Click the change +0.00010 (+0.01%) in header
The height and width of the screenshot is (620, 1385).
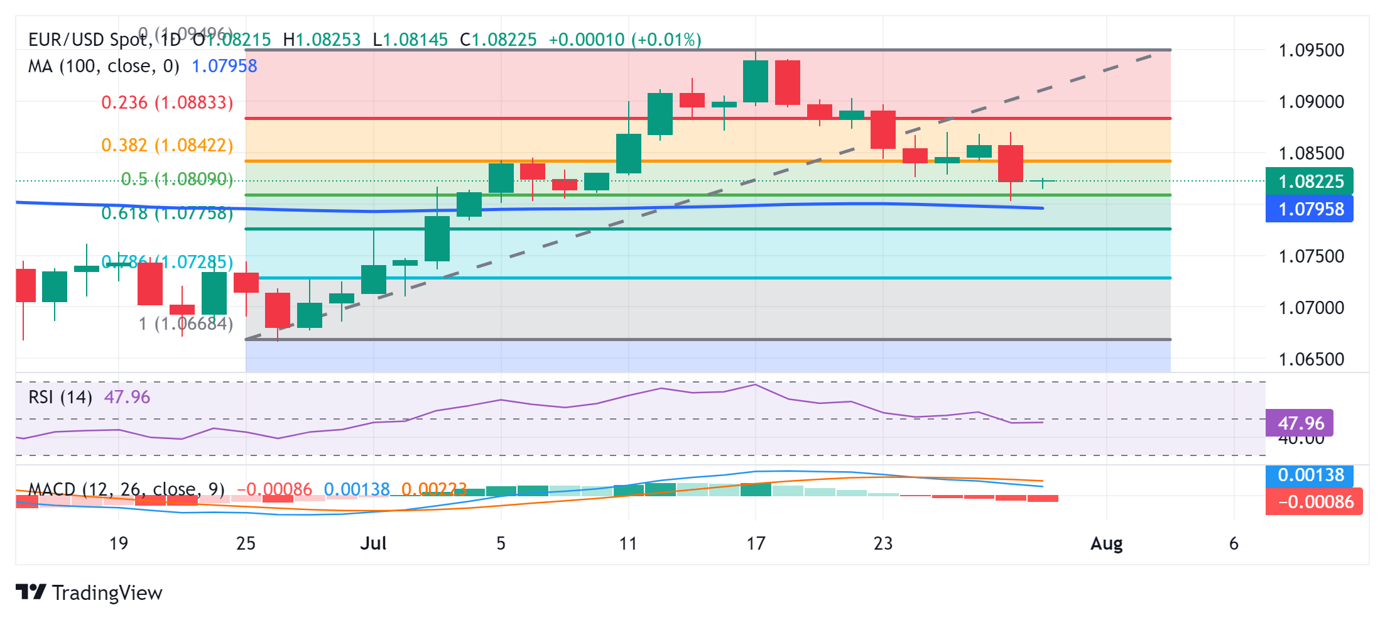(625, 40)
